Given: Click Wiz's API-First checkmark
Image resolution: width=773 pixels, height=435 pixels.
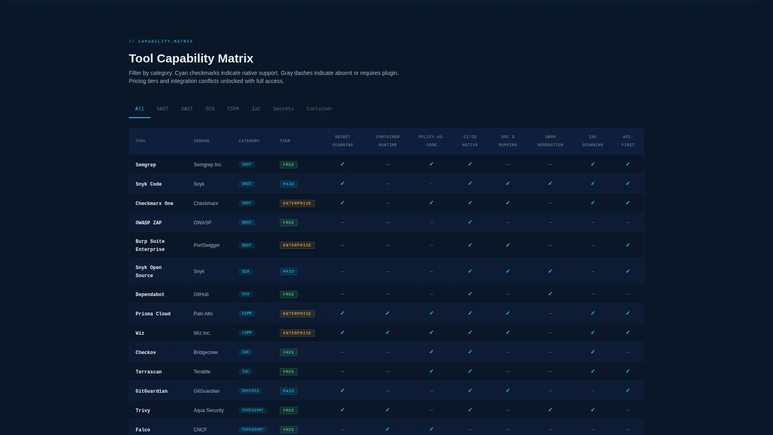Looking at the screenshot, I should tap(628, 333).
